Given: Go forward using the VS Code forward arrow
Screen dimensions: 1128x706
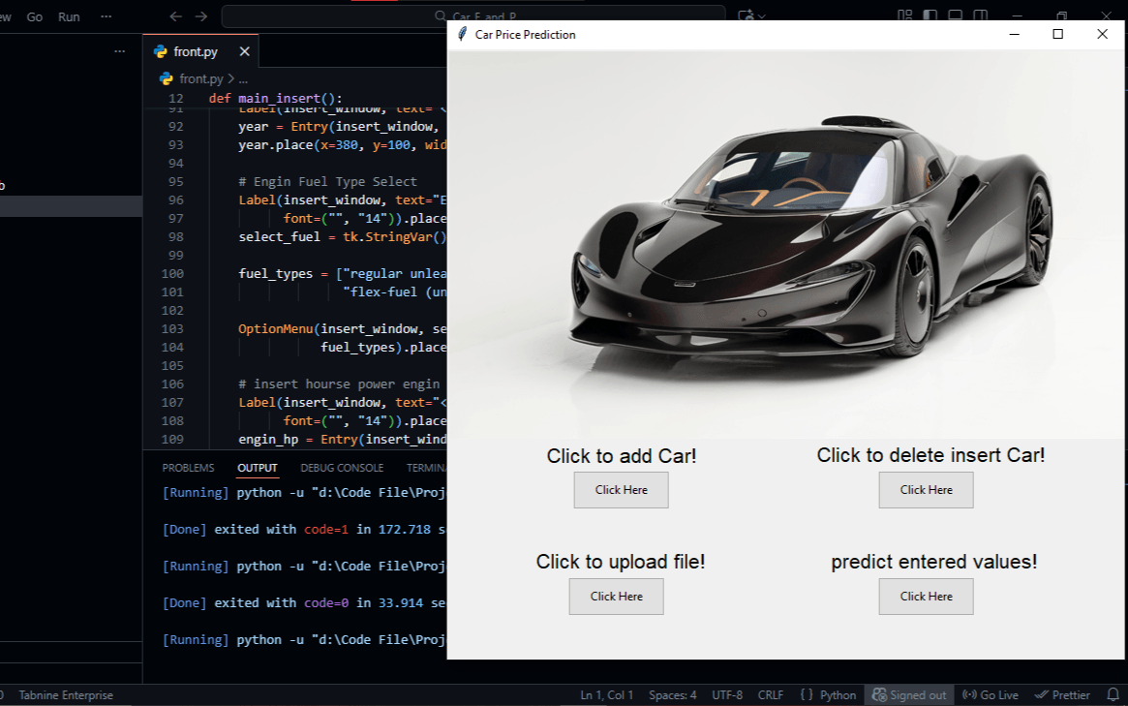Looking at the screenshot, I should [x=201, y=15].
